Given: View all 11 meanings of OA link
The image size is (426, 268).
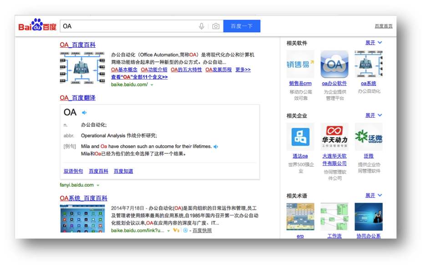Looking at the screenshot, I should click(139, 77).
